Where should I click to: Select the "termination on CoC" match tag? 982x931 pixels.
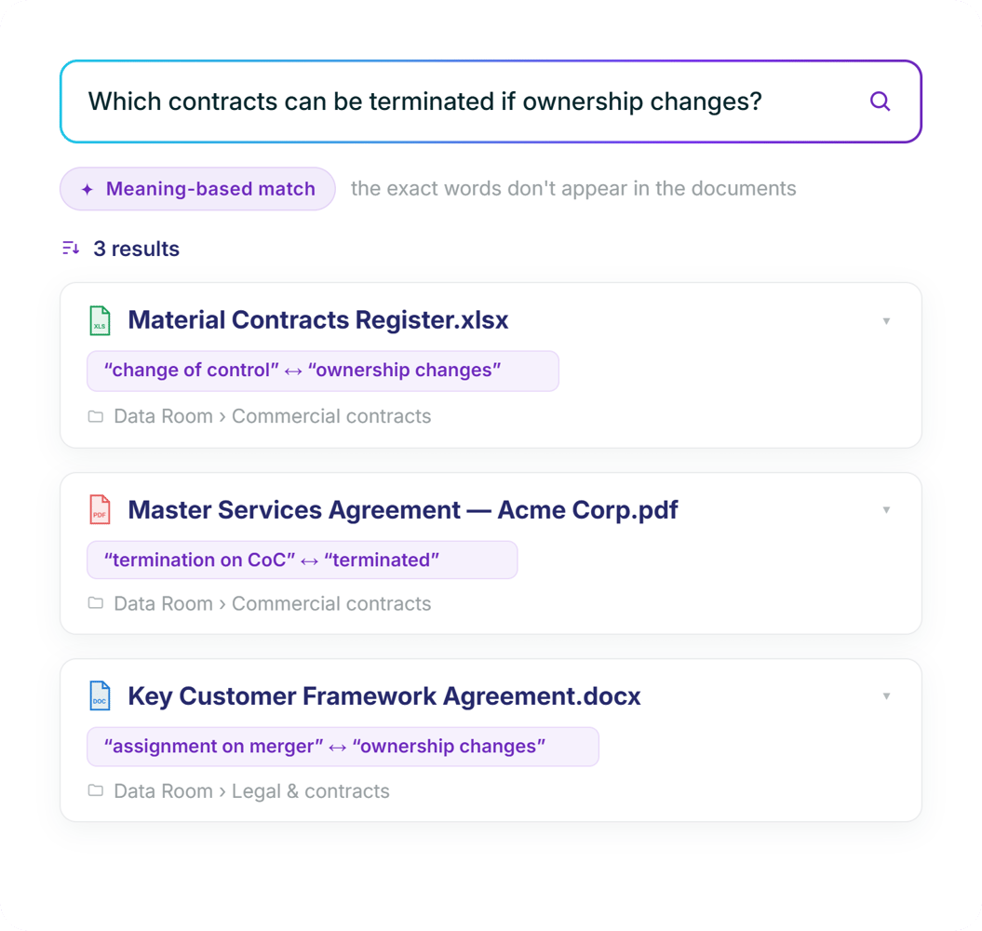click(302, 560)
